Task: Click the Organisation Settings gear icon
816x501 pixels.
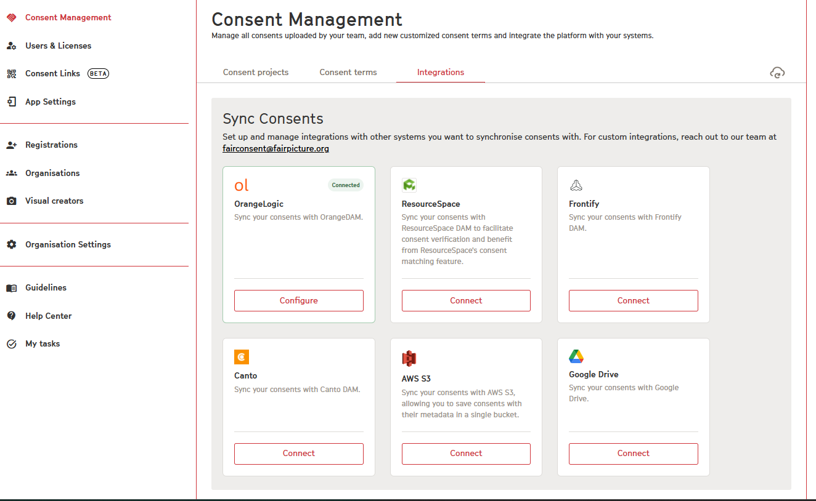Action: click(11, 245)
